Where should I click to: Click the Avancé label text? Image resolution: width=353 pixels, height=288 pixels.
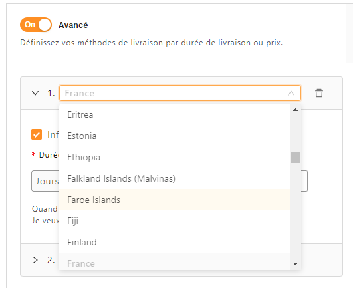tap(73, 25)
